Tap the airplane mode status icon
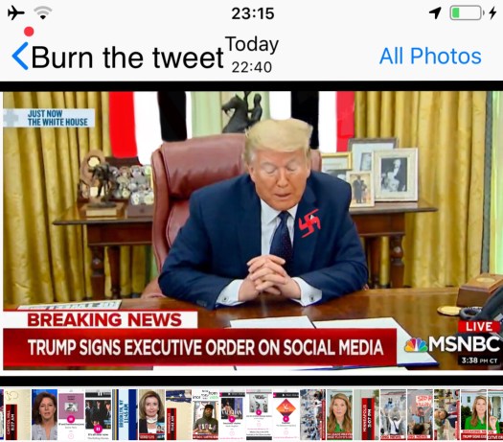 16,13
